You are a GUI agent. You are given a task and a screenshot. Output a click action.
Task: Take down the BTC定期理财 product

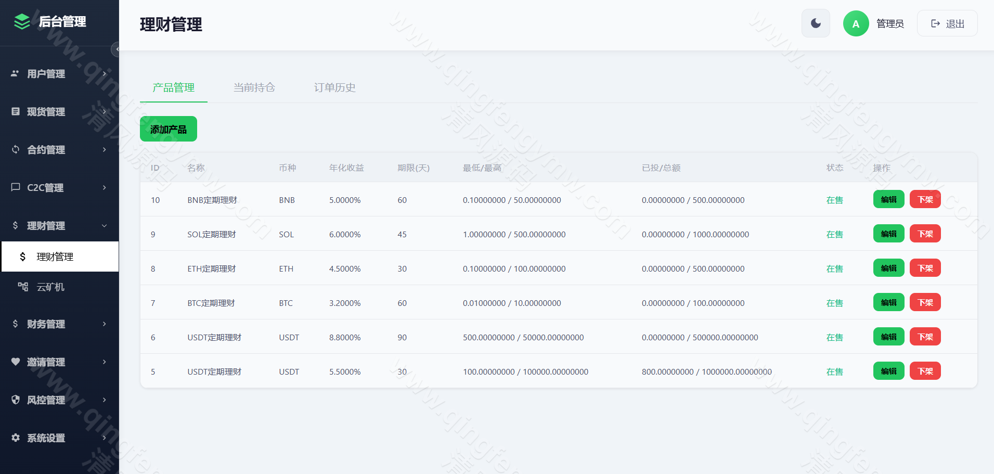coord(925,302)
